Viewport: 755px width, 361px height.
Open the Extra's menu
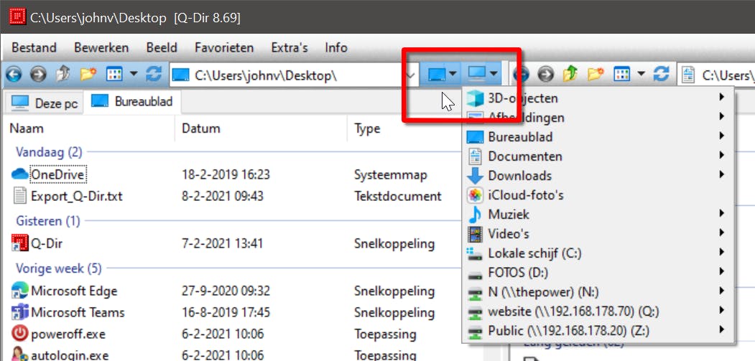coord(290,47)
